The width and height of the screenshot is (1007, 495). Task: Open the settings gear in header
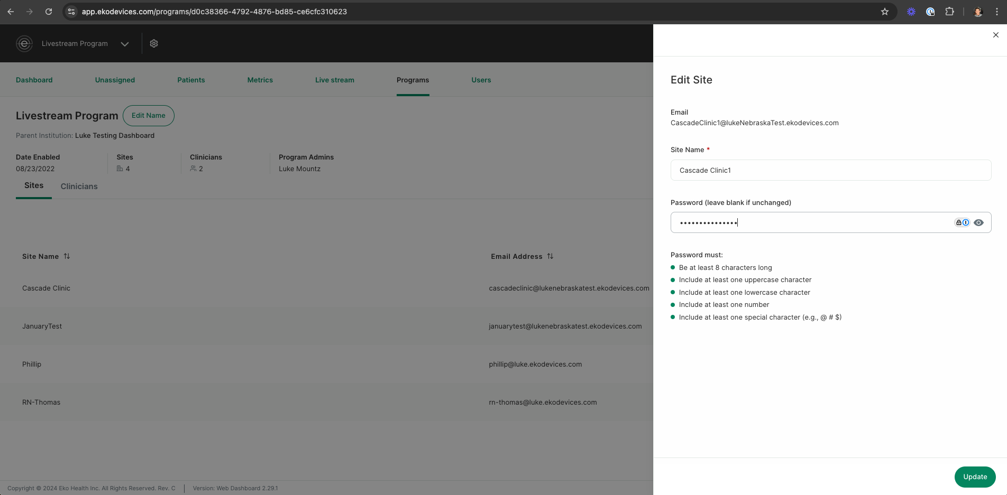point(154,43)
